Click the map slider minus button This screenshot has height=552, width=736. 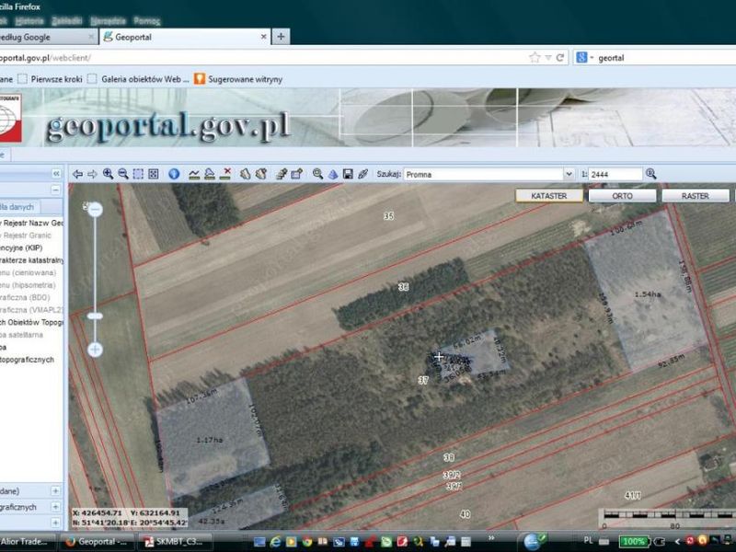[x=96, y=210]
